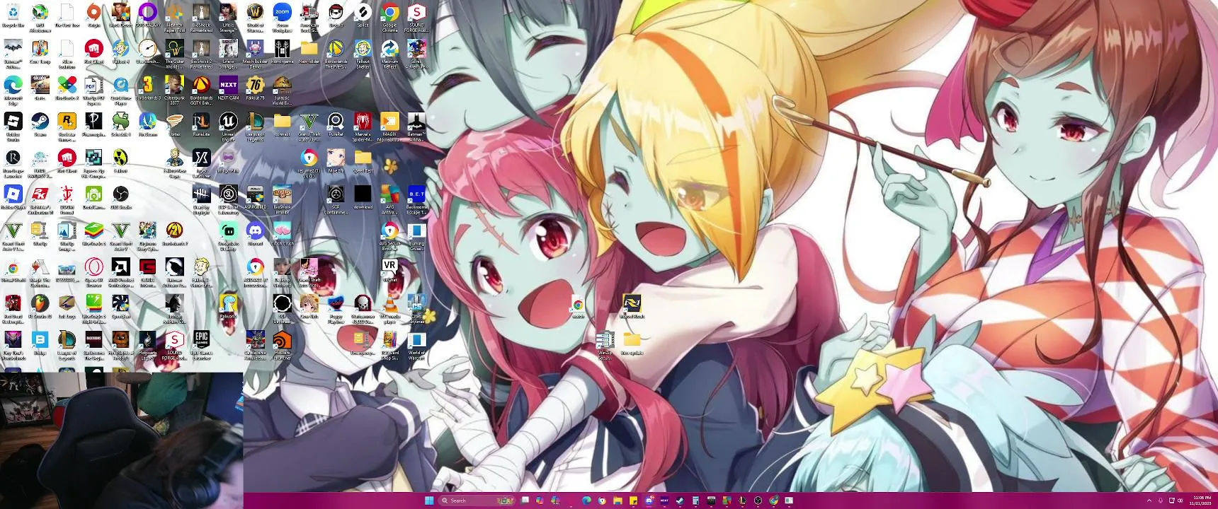
Task: Open Microsoft Edge desktop shortcut
Action: pyautogui.click(x=13, y=90)
